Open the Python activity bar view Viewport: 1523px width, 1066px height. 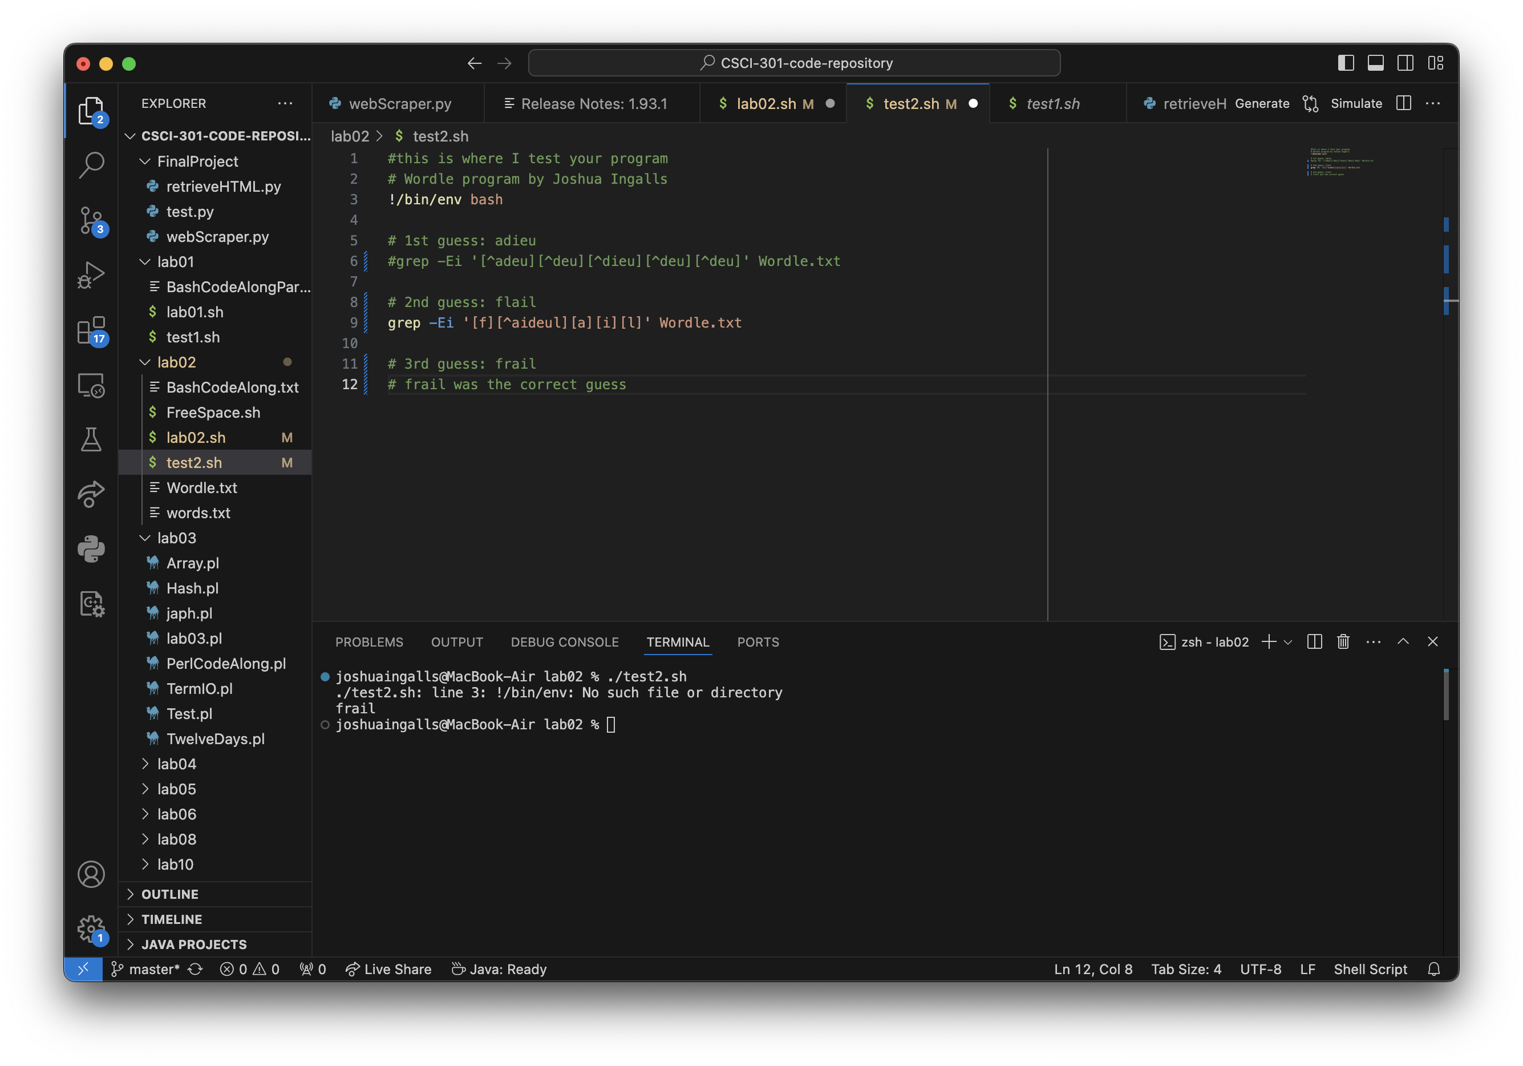tap(91, 549)
